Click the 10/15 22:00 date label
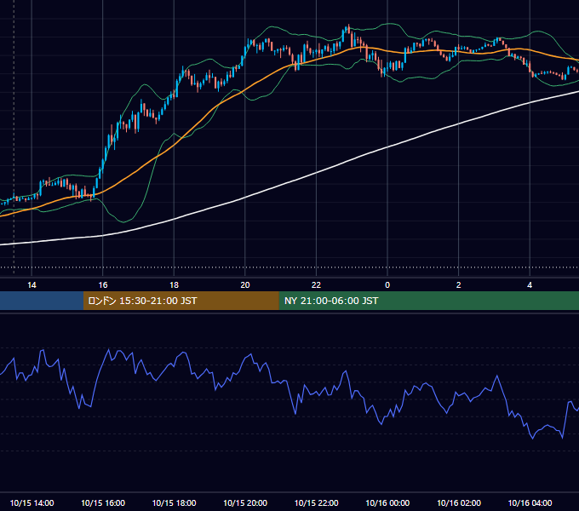 coord(316,502)
